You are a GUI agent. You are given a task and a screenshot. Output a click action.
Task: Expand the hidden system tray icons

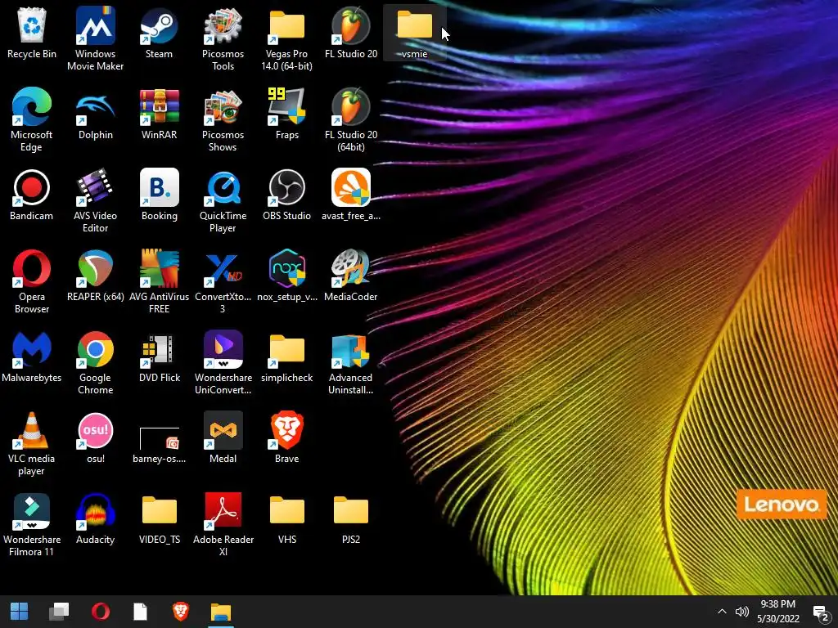pyautogui.click(x=722, y=612)
